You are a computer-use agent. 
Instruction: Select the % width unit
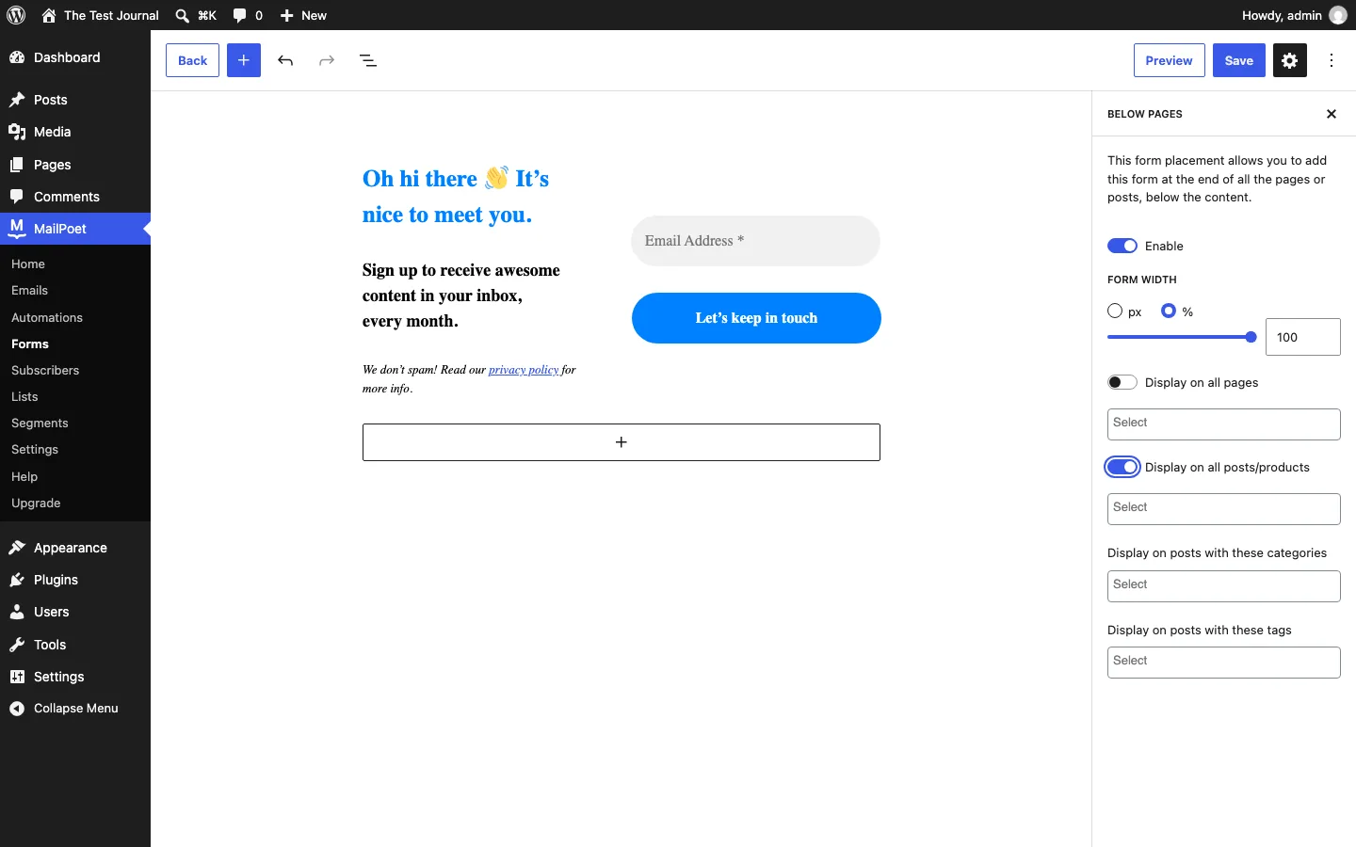[x=1169, y=311]
